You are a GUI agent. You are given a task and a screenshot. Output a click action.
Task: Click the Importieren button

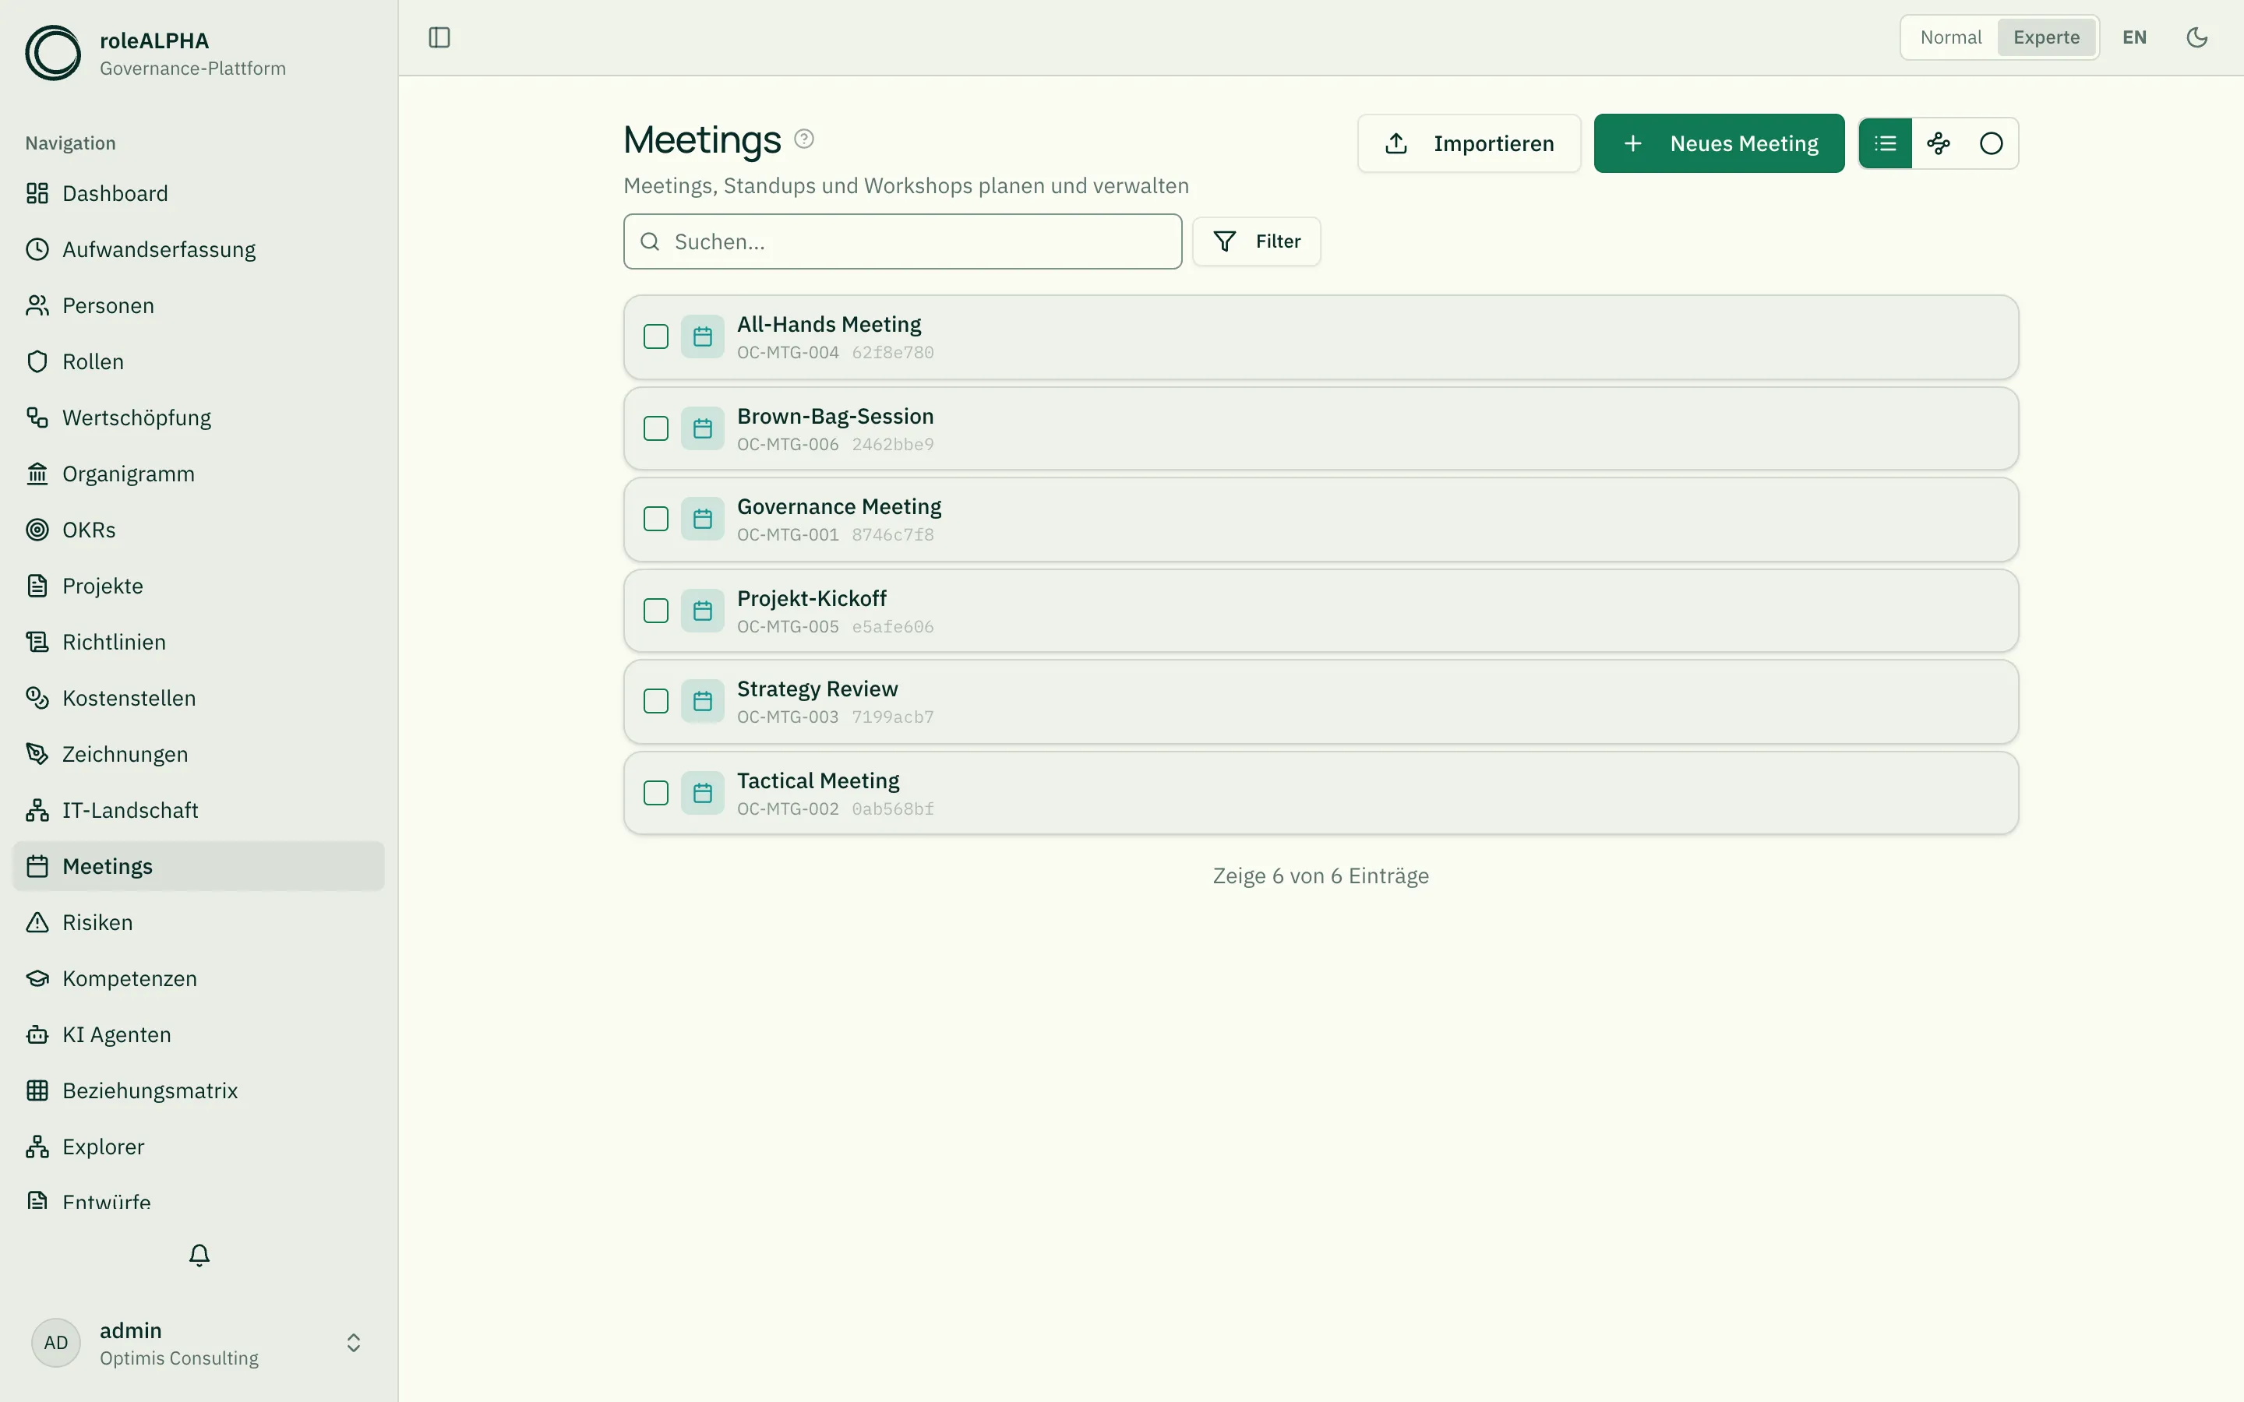[1469, 144]
